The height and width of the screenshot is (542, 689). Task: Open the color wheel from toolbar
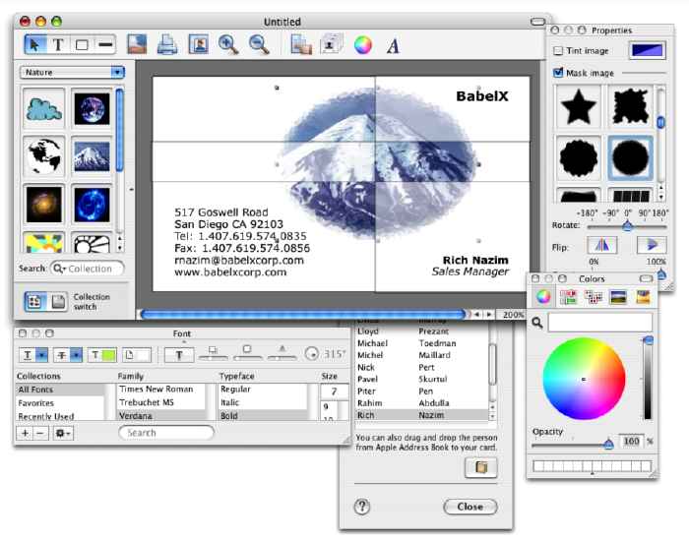pos(363,44)
